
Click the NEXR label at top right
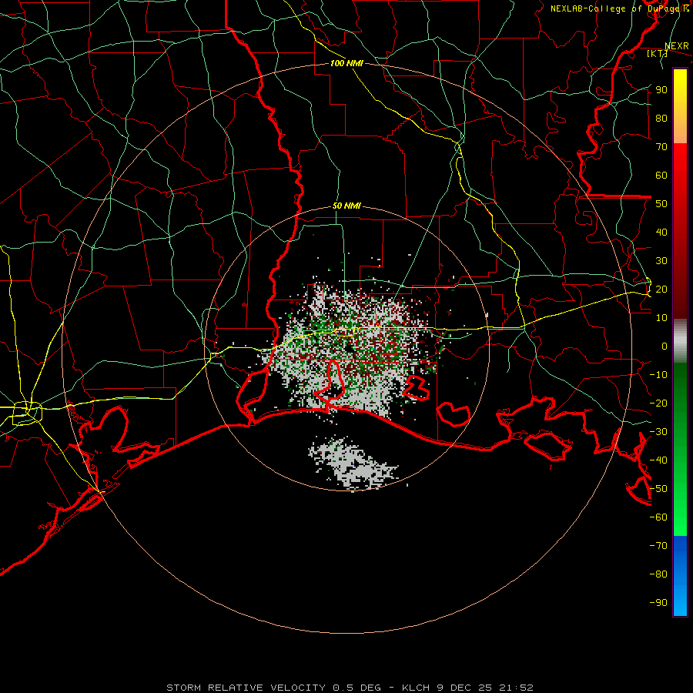click(x=677, y=46)
